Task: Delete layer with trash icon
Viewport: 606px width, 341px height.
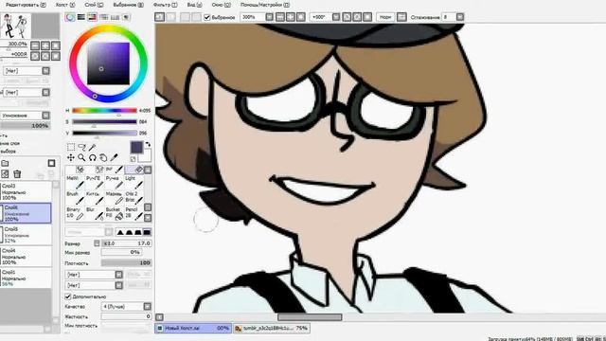Action: tap(17, 174)
